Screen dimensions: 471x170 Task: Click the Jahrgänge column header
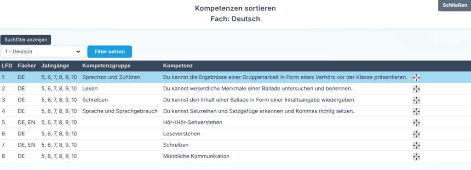click(x=55, y=65)
